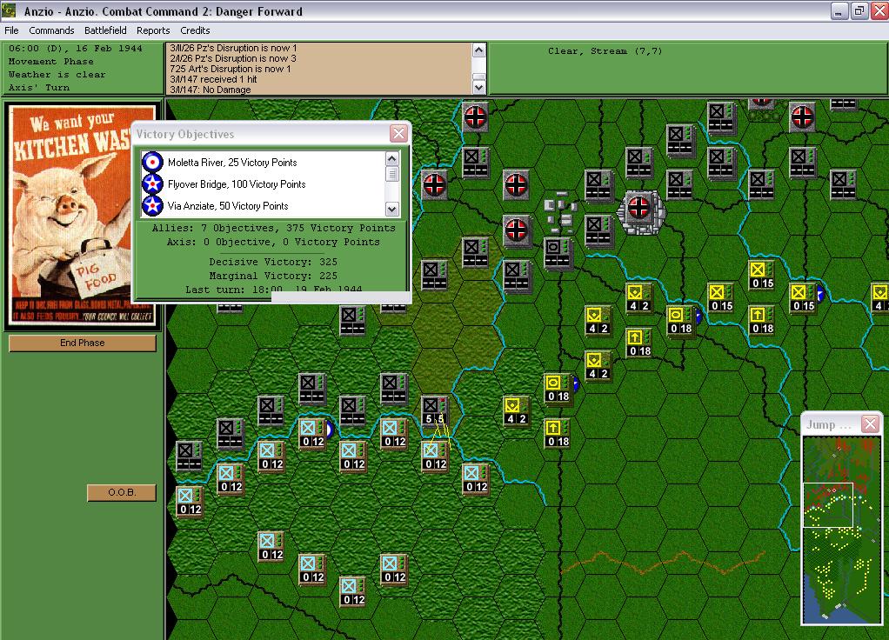Click the message log scroll up arrow
This screenshot has width=889, height=640.
click(x=479, y=50)
